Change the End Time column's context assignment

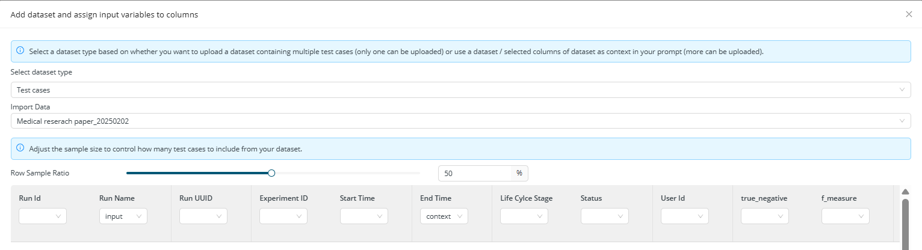click(x=444, y=216)
